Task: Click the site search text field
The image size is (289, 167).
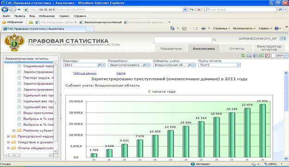Action: [183, 40]
